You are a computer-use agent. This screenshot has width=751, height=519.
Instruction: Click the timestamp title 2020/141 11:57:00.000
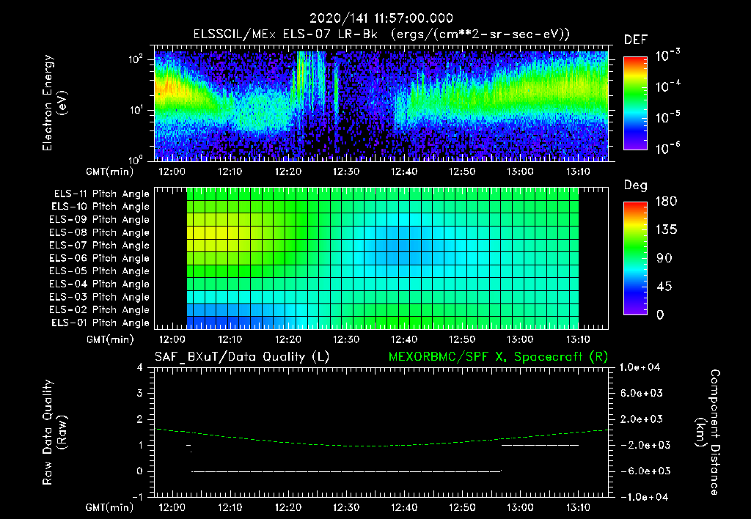click(381, 18)
